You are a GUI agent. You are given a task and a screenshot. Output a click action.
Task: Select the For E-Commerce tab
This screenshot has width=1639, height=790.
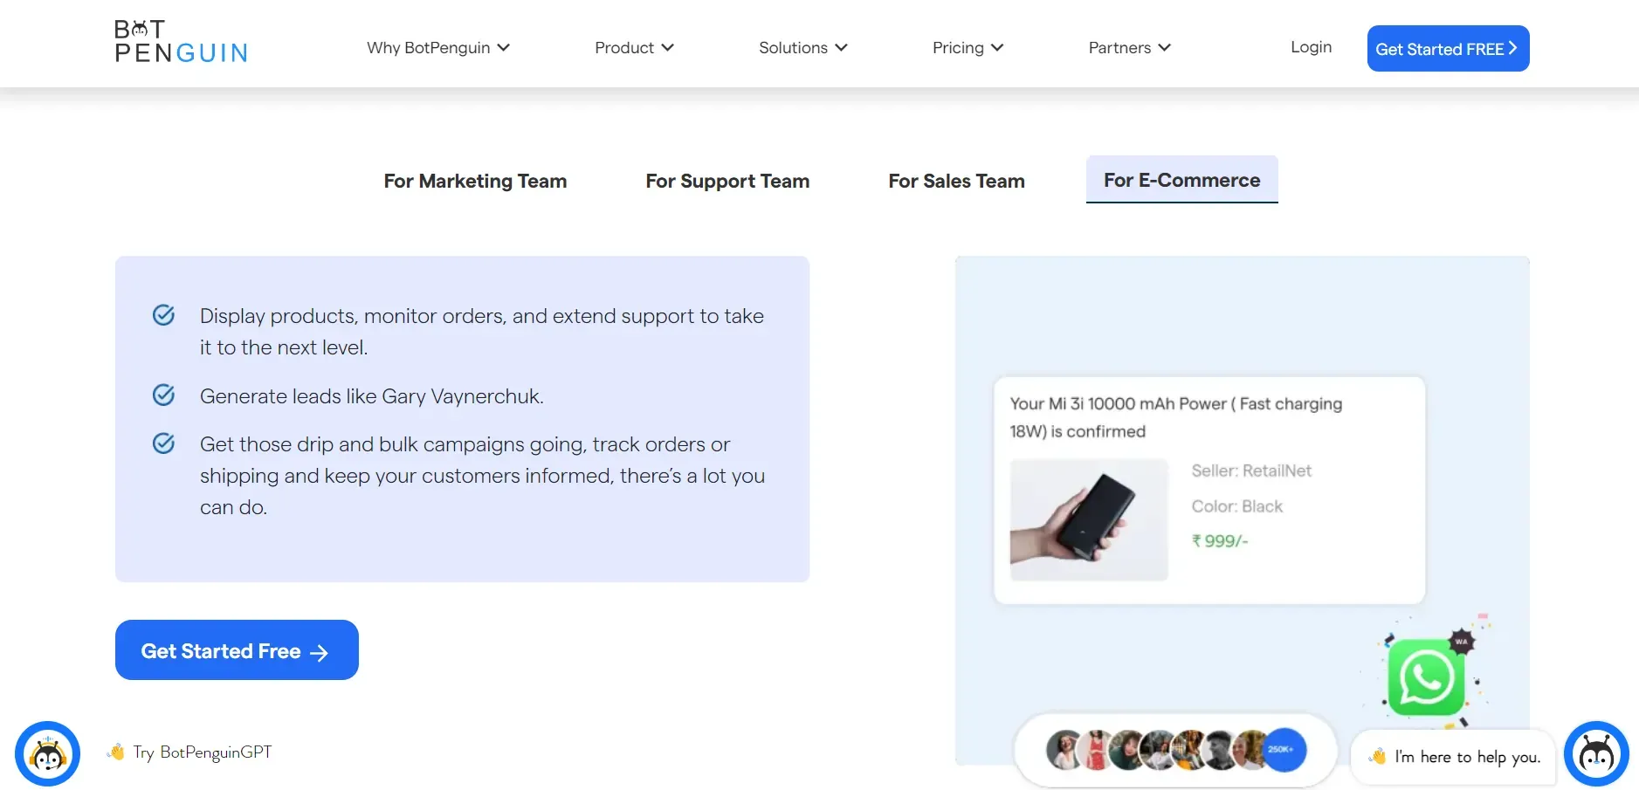pos(1181,180)
